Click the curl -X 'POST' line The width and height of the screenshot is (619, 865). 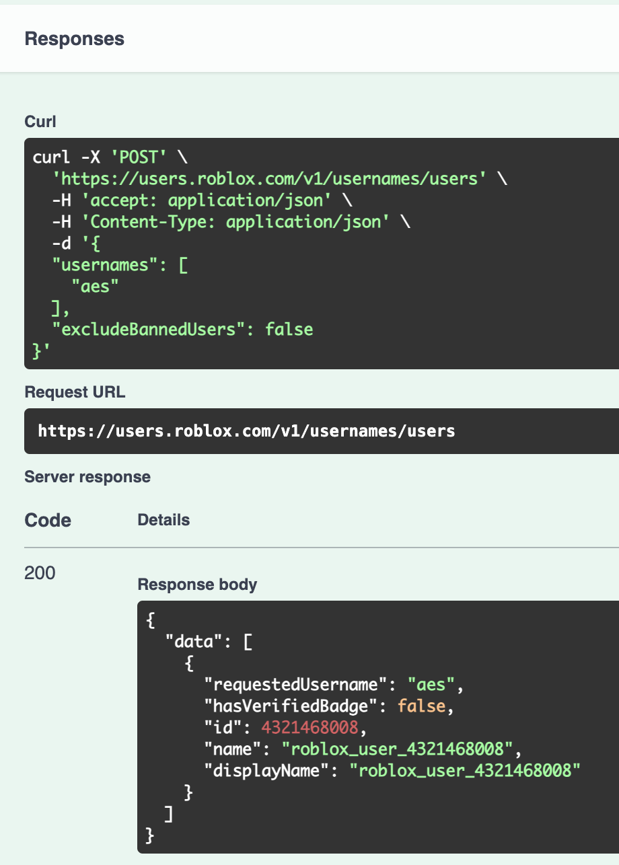(100, 157)
